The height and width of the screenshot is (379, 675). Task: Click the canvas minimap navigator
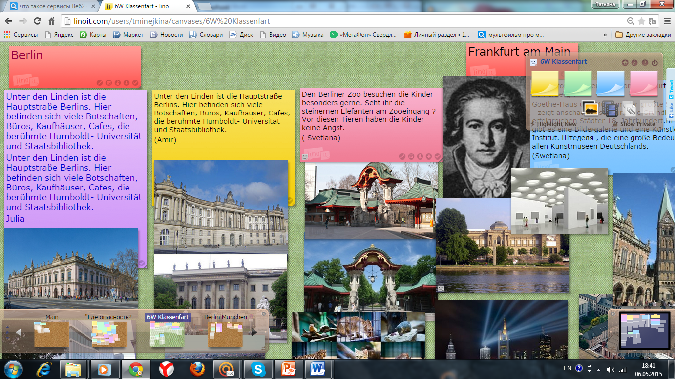(644, 331)
